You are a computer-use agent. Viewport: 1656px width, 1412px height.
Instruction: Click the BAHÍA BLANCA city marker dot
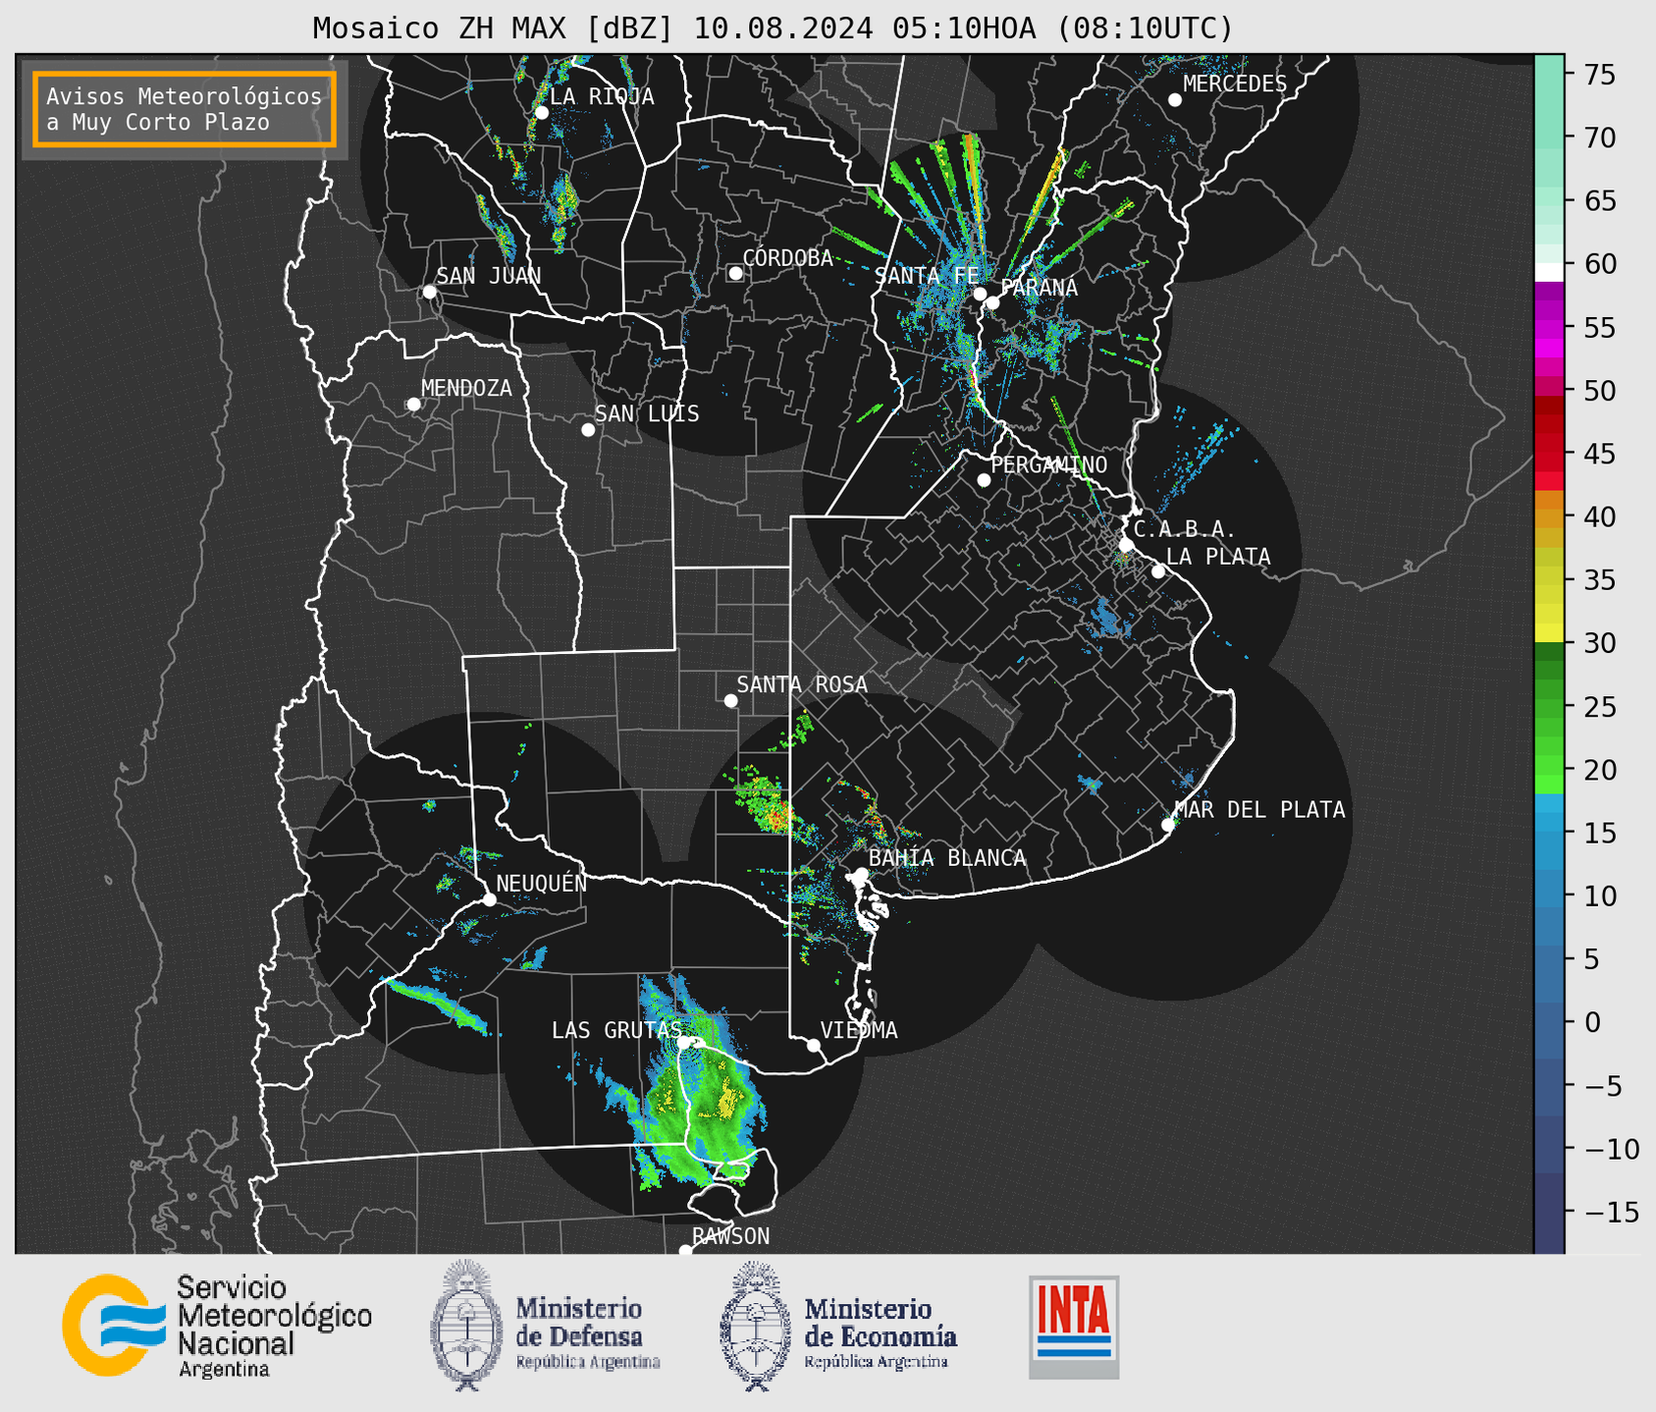click(x=861, y=874)
